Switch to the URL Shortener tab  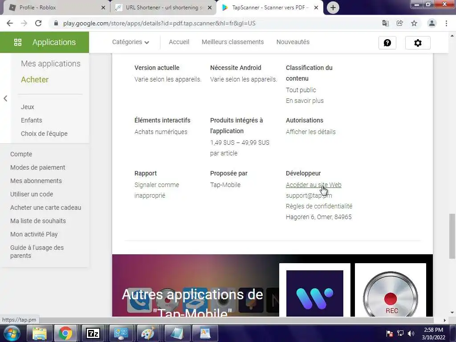pos(163,8)
